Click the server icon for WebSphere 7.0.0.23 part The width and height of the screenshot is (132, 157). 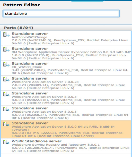tap(6, 79)
